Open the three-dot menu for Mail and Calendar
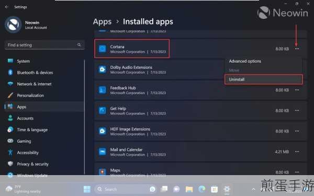The width and height of the screenshot is (314, 196). 297,152
